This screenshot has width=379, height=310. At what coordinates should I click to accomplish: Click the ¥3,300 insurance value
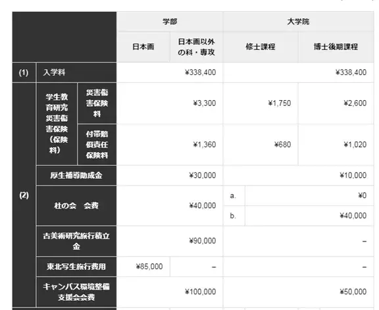[x=205, y=103]
